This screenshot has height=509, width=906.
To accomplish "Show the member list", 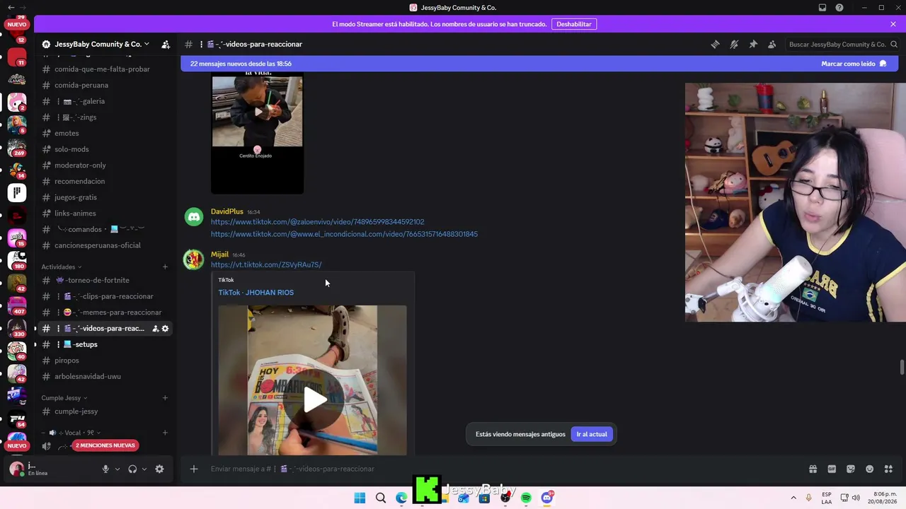I will click(772, 44).
